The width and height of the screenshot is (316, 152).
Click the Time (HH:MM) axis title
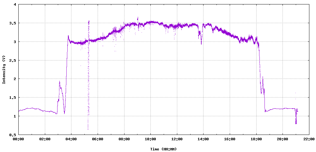(x=163, y=149)
